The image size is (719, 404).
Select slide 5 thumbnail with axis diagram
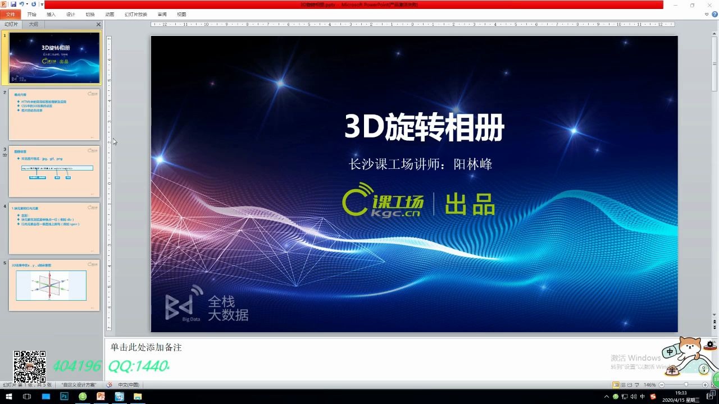click(54, 285)
